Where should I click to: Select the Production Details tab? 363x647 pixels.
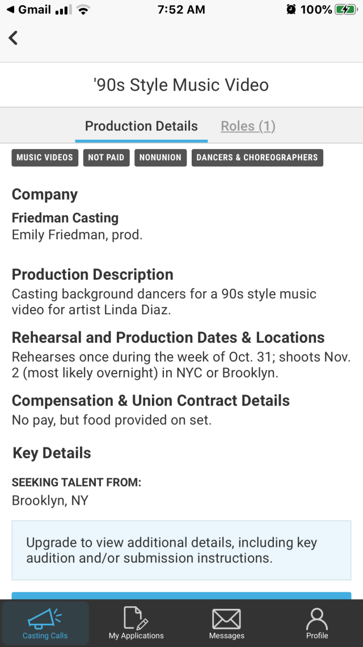pos(141,126)
